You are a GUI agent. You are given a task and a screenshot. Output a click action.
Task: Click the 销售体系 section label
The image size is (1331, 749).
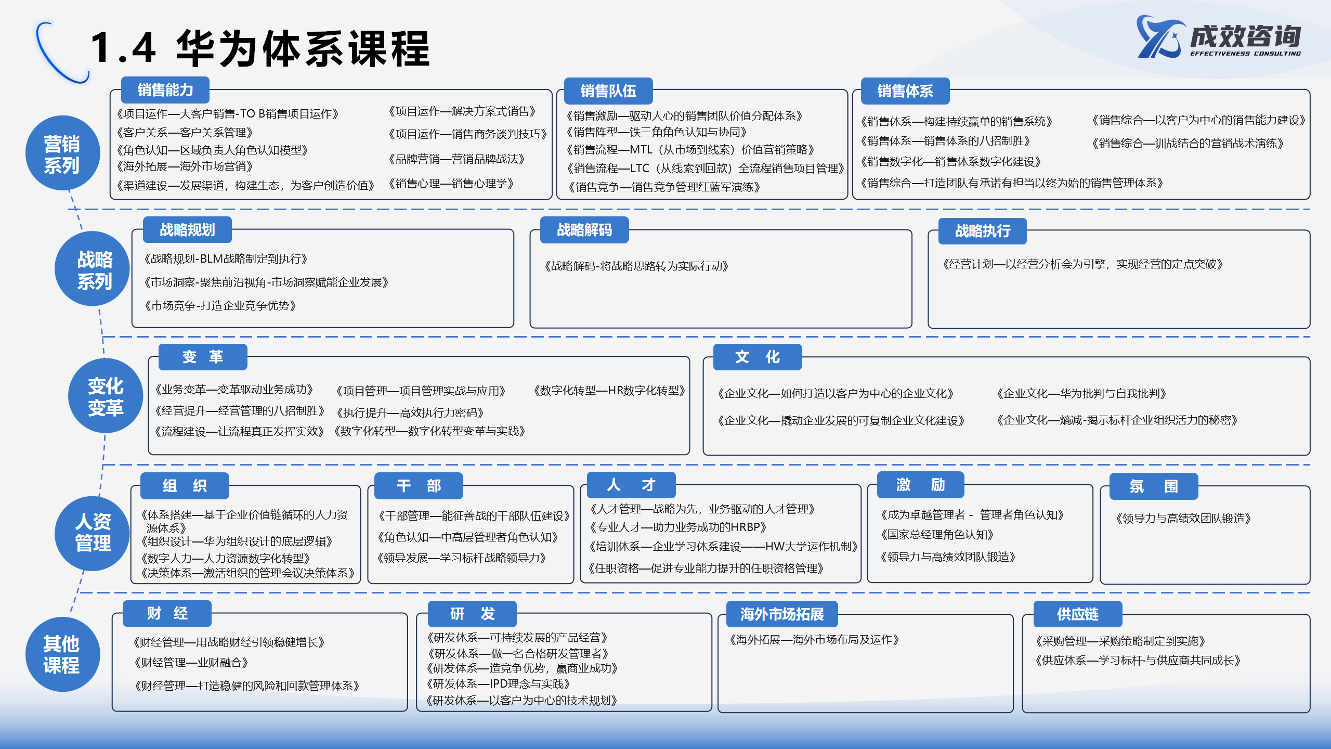tap(905, 91)
